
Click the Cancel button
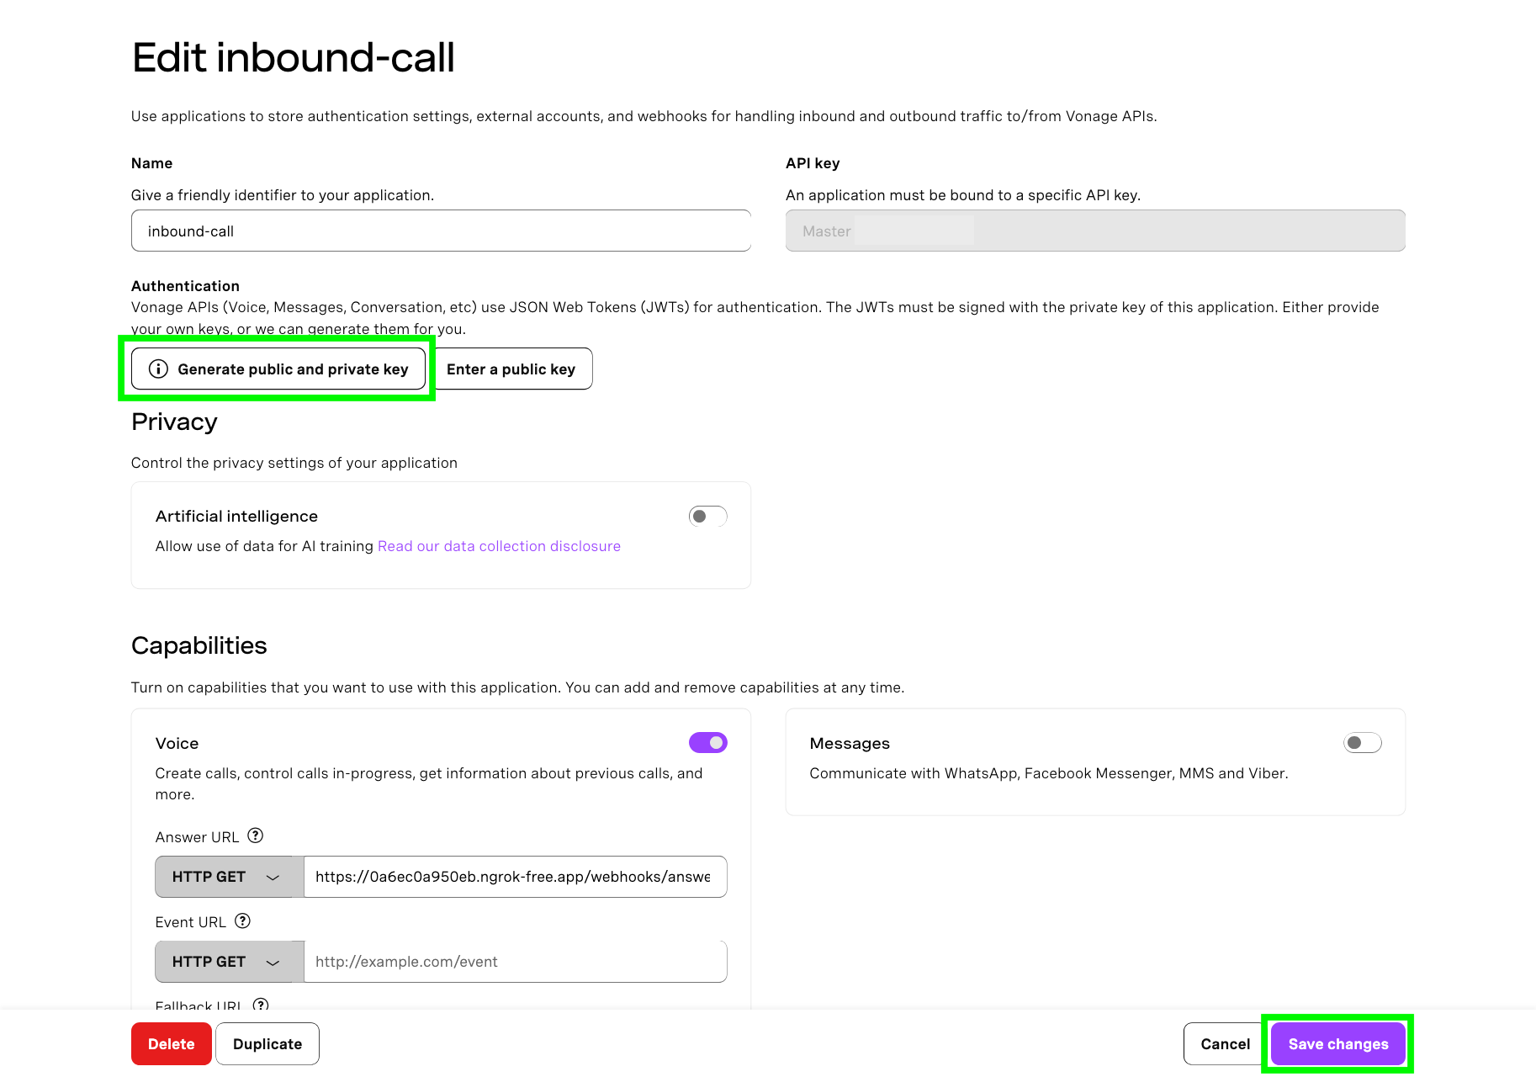coord(1224,1043)
